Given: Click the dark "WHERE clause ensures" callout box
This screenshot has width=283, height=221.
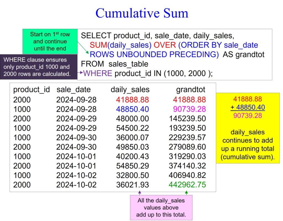Looking at the screenshot, I should 38,67.
